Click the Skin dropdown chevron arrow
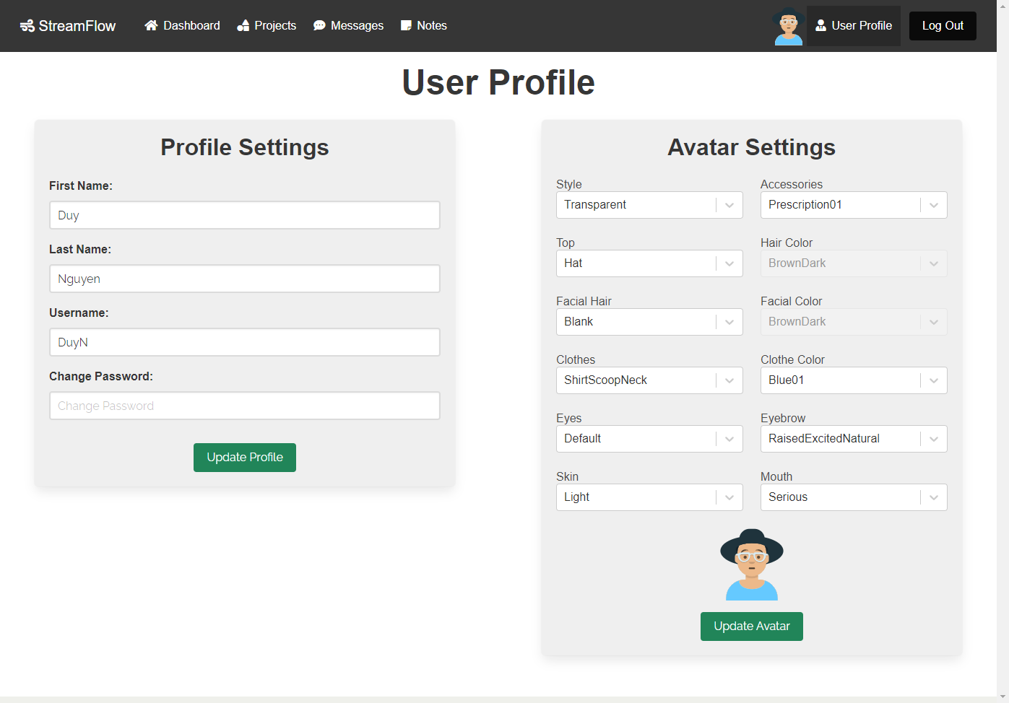The height and width of the screenshot is (703, 1009). [x=729, y=497]
